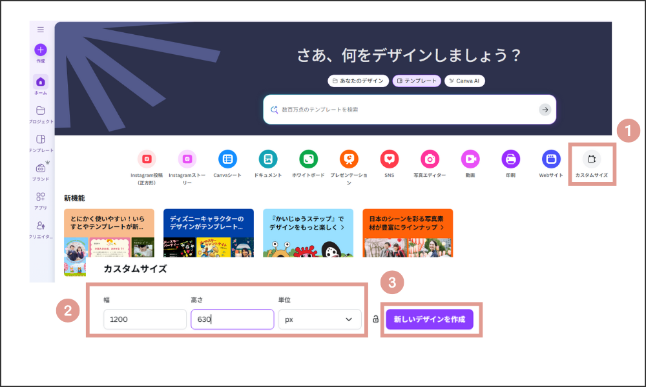Open 日本のシーン写真素材 feature card
The width and height of the screenshot is (646, 387).
tap(408, 233)
